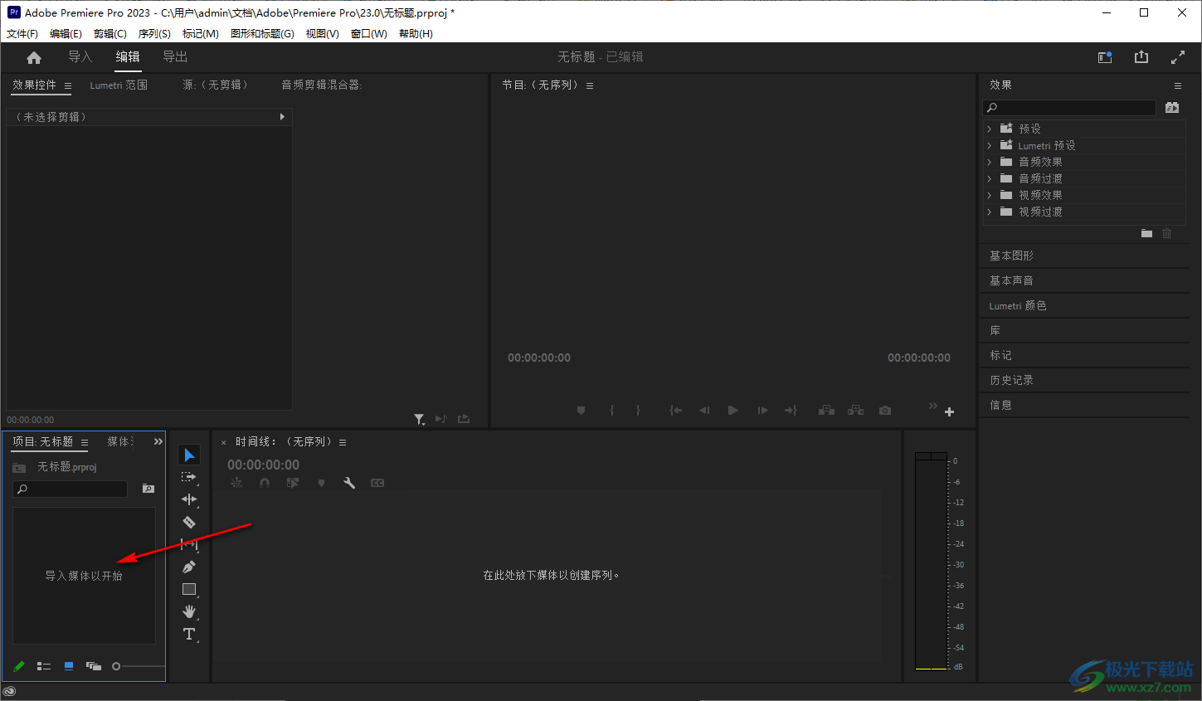1202x701 pixels.
Task: Go to In point in program monitor
Action: click(x=676, y=411)
